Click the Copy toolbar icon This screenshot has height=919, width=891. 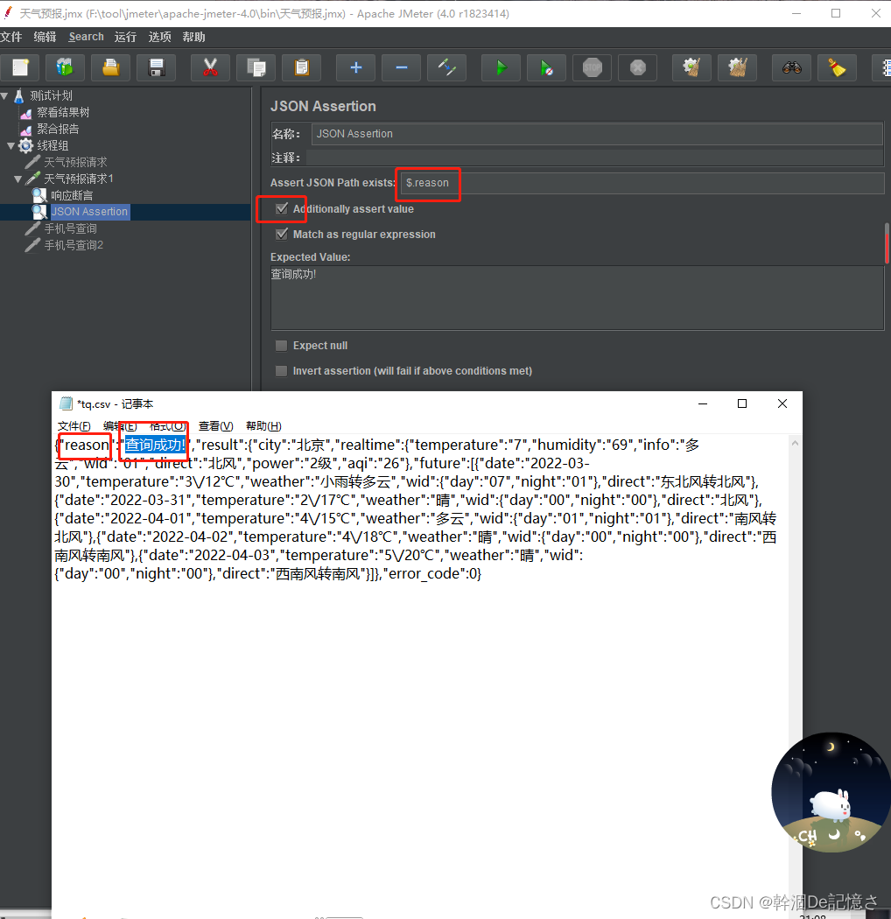[256, 67]
